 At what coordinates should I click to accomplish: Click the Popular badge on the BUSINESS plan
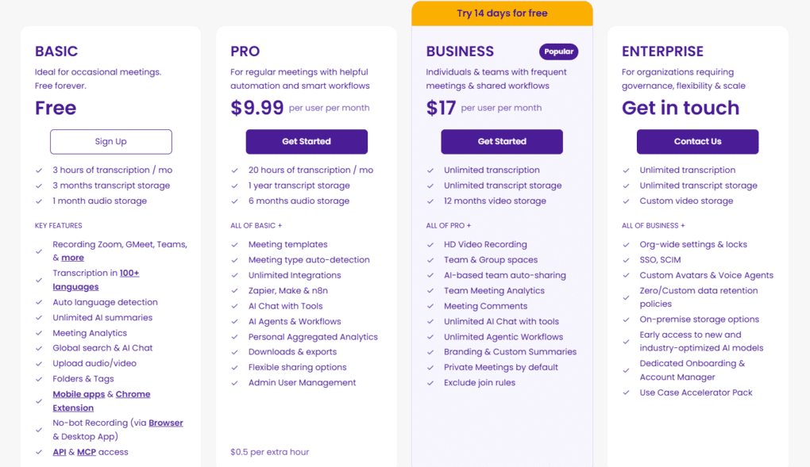click(558, 51)
